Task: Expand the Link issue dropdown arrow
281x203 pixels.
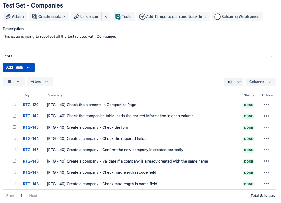Action: click(x=106, y=17)
